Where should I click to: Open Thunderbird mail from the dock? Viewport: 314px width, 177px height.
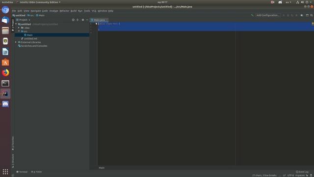point(5,20)
